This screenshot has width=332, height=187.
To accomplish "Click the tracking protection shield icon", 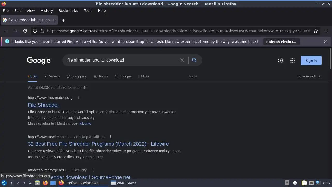I will coord(35,31).
